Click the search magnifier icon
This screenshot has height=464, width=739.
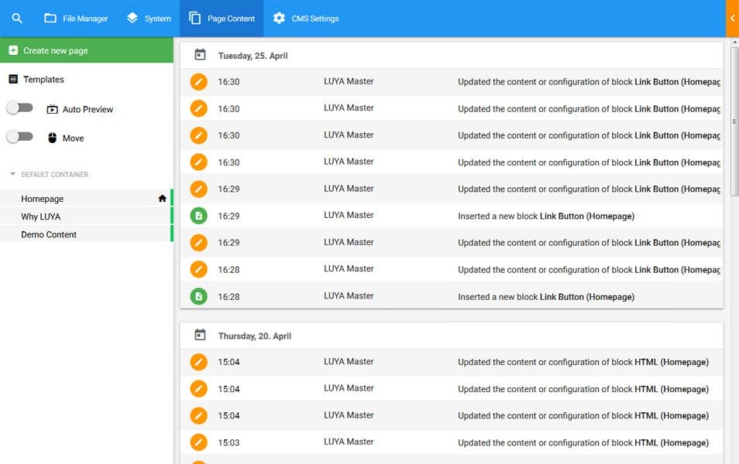pyautogui.click(x=17, y=19)
